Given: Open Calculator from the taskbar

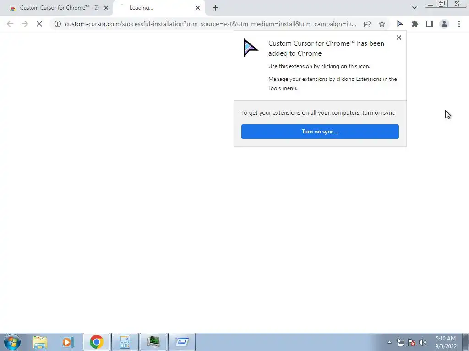Looking at the screenshot, I should point(125,342).
